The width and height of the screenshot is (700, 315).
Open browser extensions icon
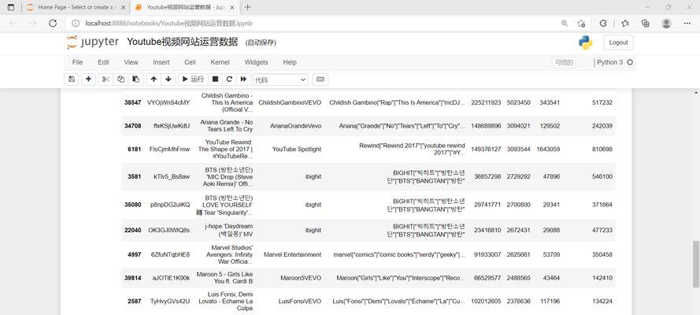[x=603, y=23]
